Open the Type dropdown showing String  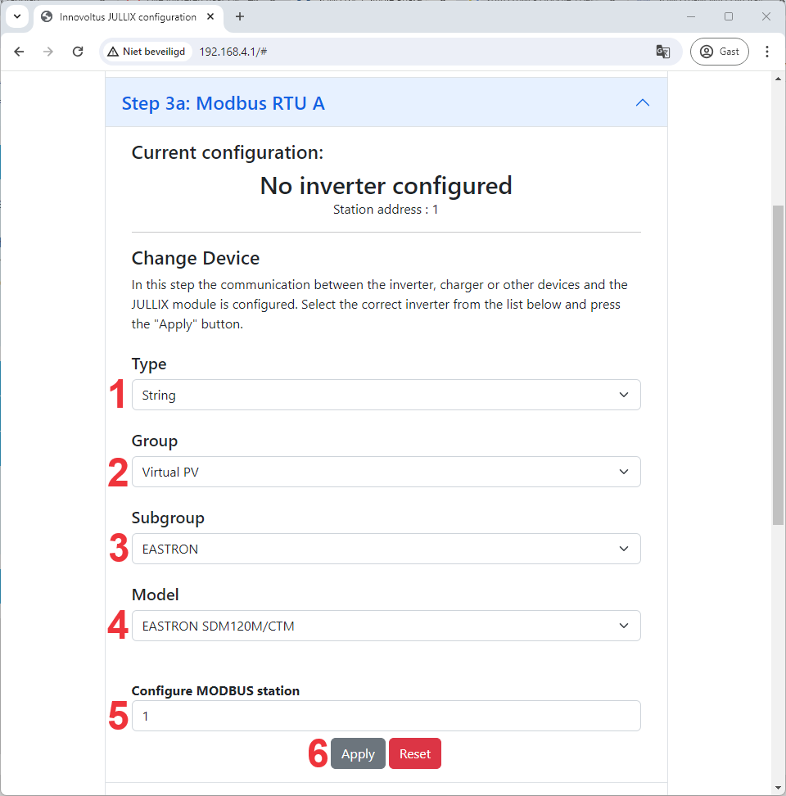(386, 395)
